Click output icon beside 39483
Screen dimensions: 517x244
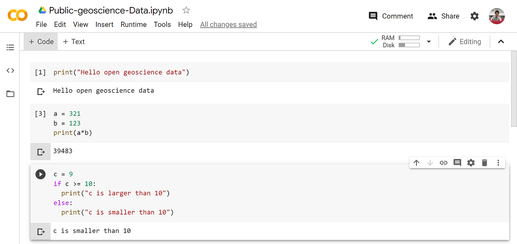pos(41,151)
